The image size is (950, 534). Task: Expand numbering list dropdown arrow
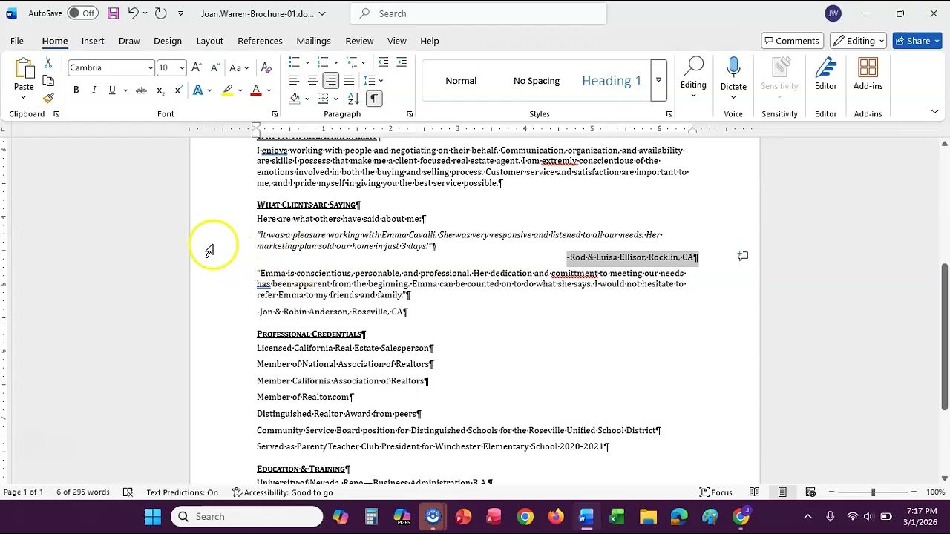click(x=335, y=62)
